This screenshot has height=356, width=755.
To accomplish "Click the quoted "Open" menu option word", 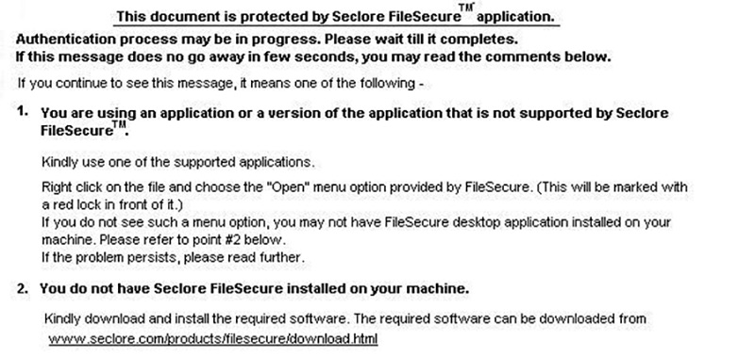I will click(289, 186).
